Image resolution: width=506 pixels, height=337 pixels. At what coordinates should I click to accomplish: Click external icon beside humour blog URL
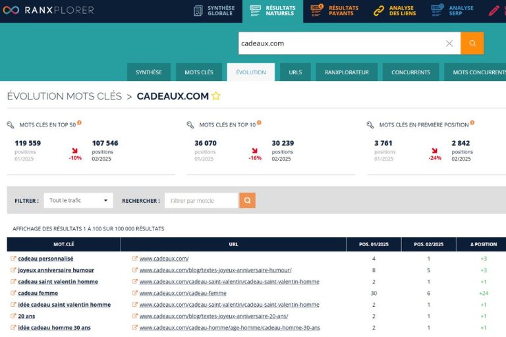[x=135, y=270]
